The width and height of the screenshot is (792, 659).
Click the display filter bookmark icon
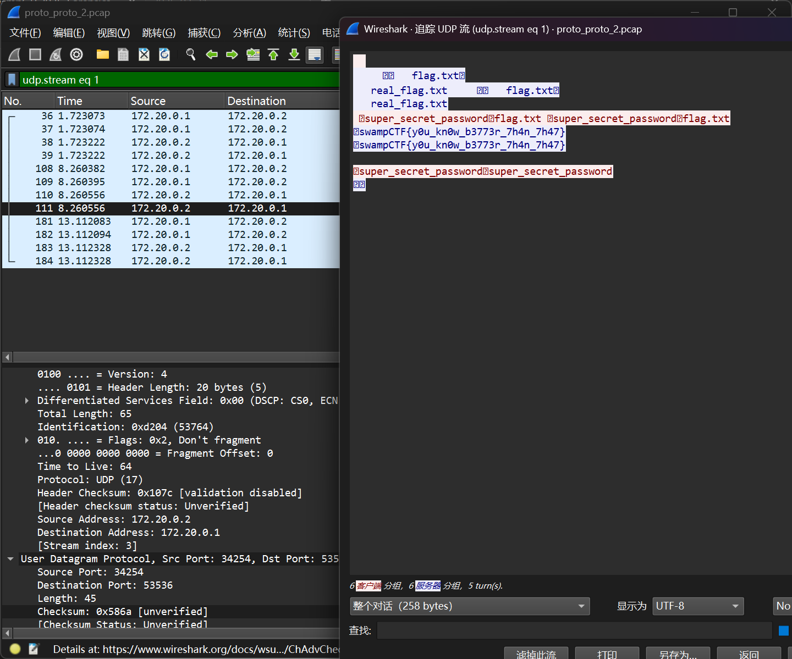click(x=12, y=80)
